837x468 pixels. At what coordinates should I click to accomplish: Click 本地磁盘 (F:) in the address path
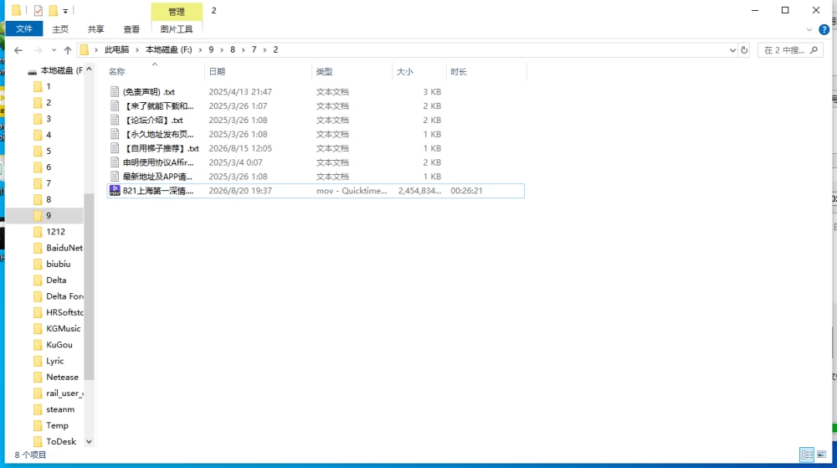pos(169,49)
